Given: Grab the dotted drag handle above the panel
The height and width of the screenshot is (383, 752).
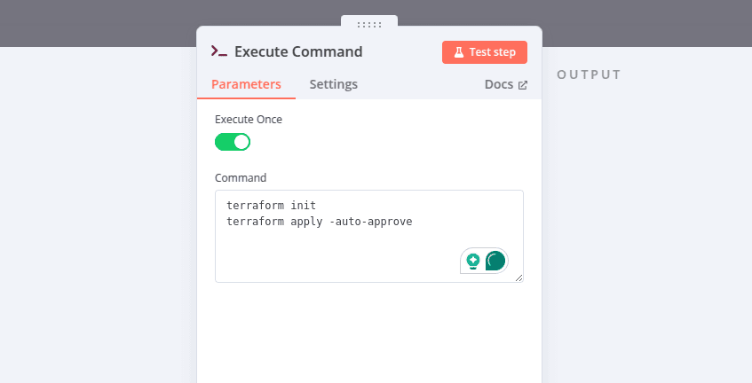Looking at the screenshot, I should point(369,24).
